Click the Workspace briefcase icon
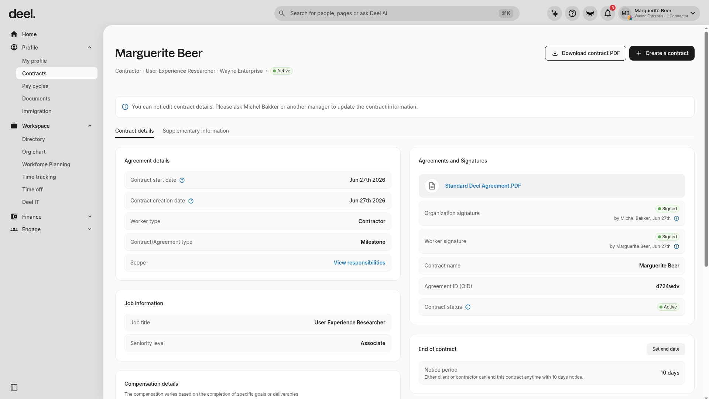Screen dimensions: 709x399 pyautogui.click(x=14, y=126)
